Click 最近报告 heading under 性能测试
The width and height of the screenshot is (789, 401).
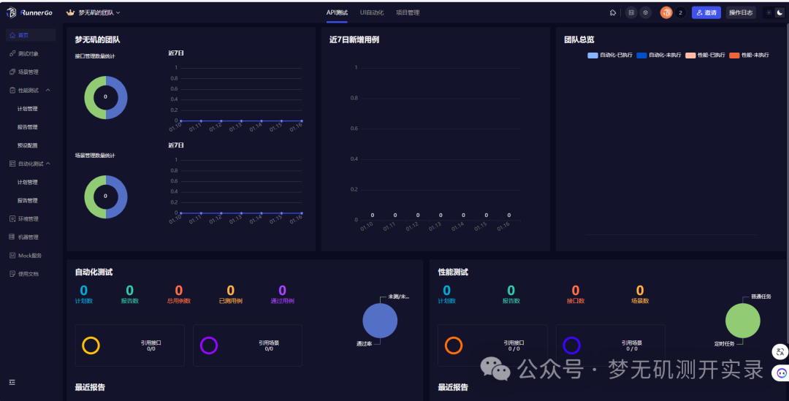pyautogui.click(x=453, y=387)
